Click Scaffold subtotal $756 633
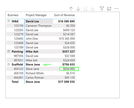 coord(69,64)
